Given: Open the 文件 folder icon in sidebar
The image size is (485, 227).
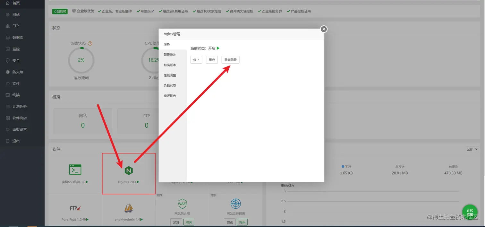Looking at the screenshot, I should coord(8,83).
